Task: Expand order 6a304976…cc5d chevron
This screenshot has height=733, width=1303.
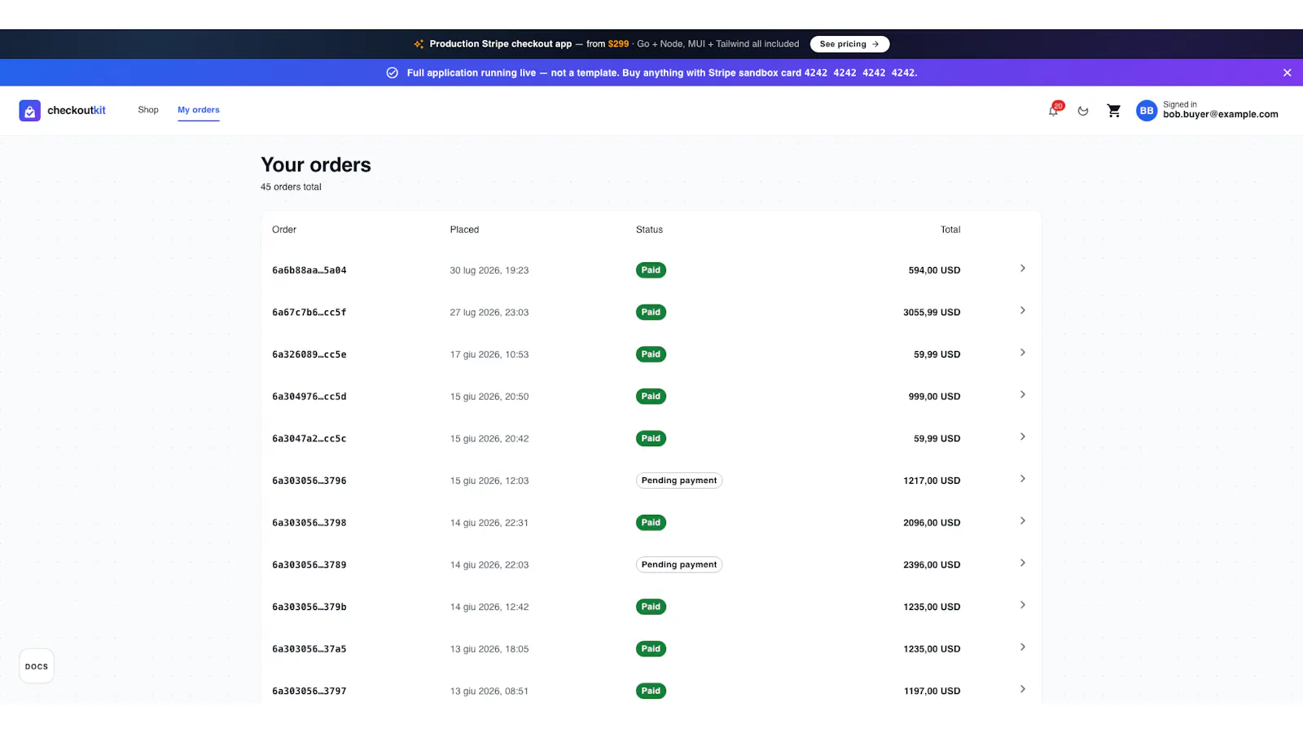Action: pyautogui.click(x=1023, y=394)
